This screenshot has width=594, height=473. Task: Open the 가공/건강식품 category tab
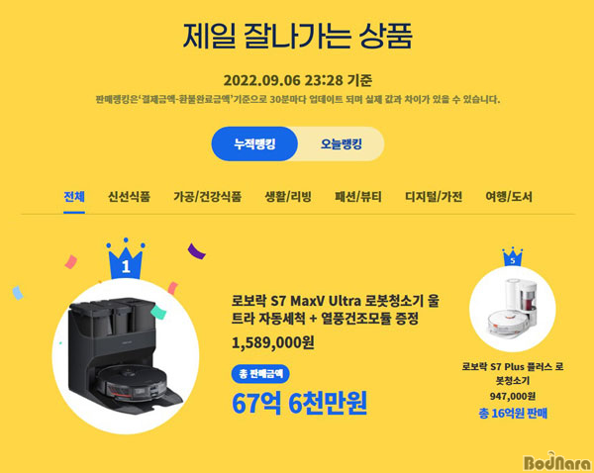[x=207, y=197]
